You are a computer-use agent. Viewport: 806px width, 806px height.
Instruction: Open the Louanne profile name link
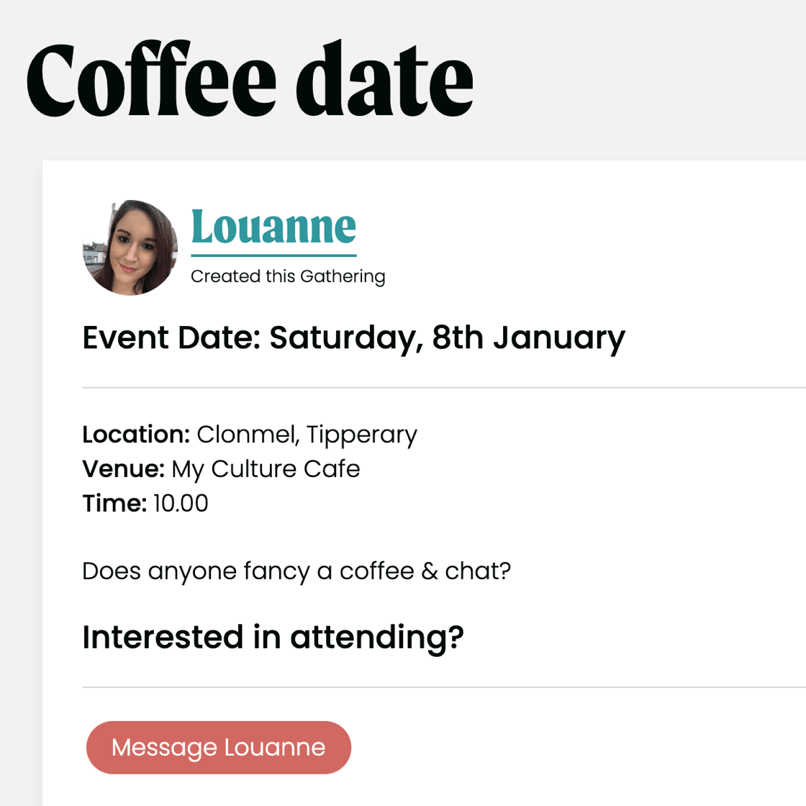click(273, 227)
